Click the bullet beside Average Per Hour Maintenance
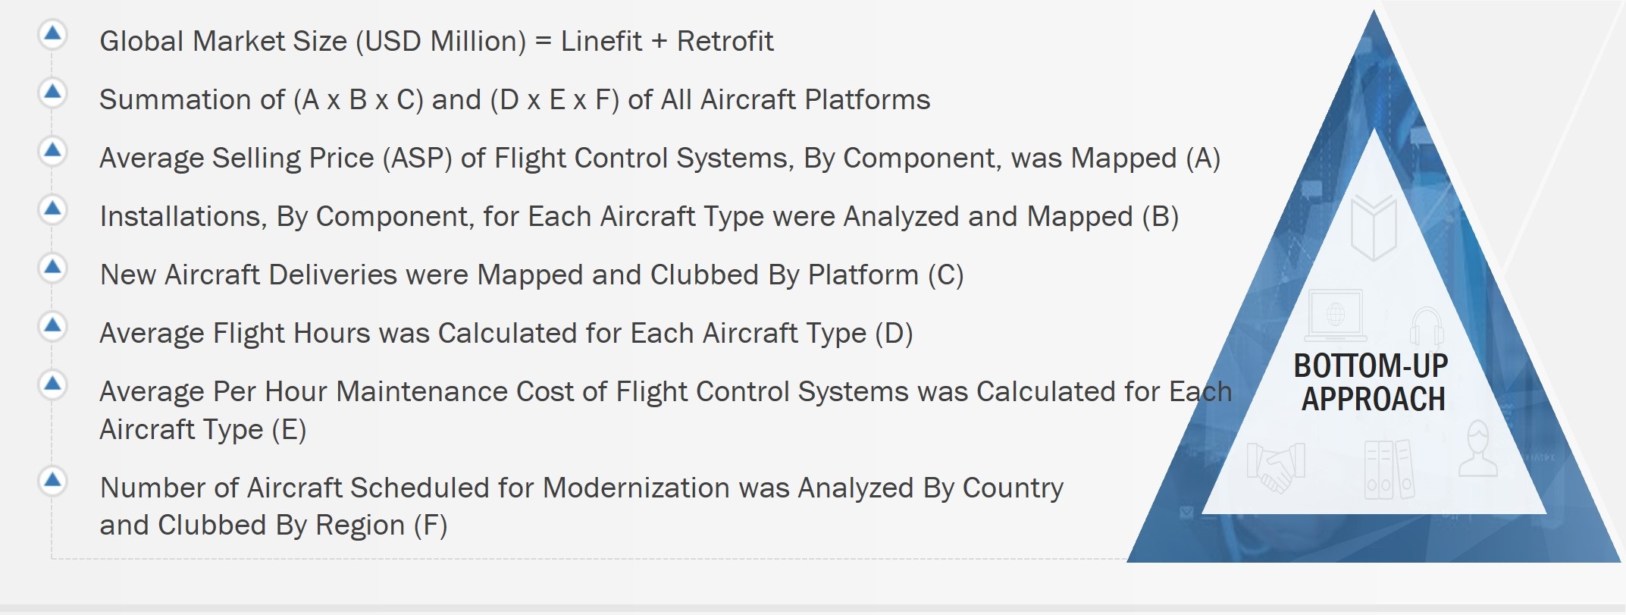1626x615 pixels. (x=52, y=384)
